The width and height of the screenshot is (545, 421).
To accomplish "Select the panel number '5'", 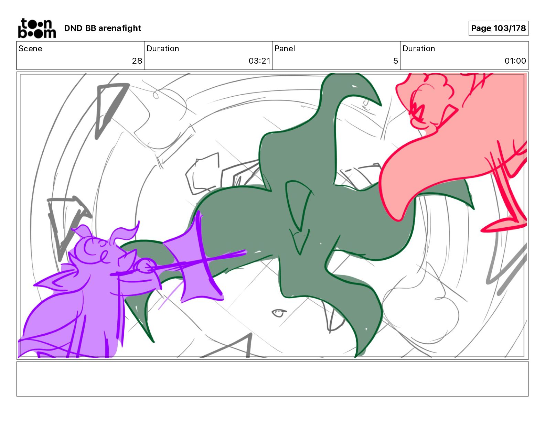I will (396, 61).
